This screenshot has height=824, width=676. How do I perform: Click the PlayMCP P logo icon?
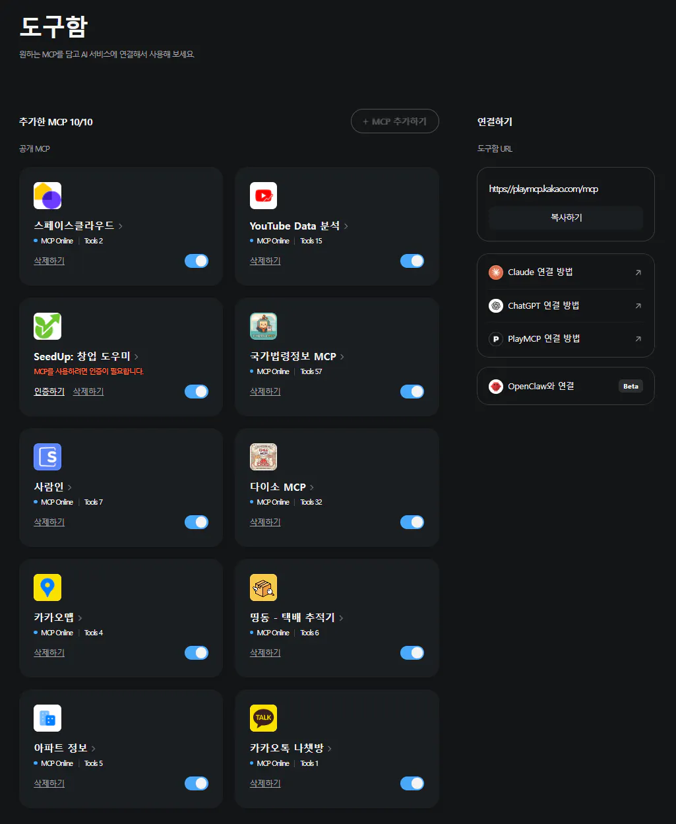[496, 339]
